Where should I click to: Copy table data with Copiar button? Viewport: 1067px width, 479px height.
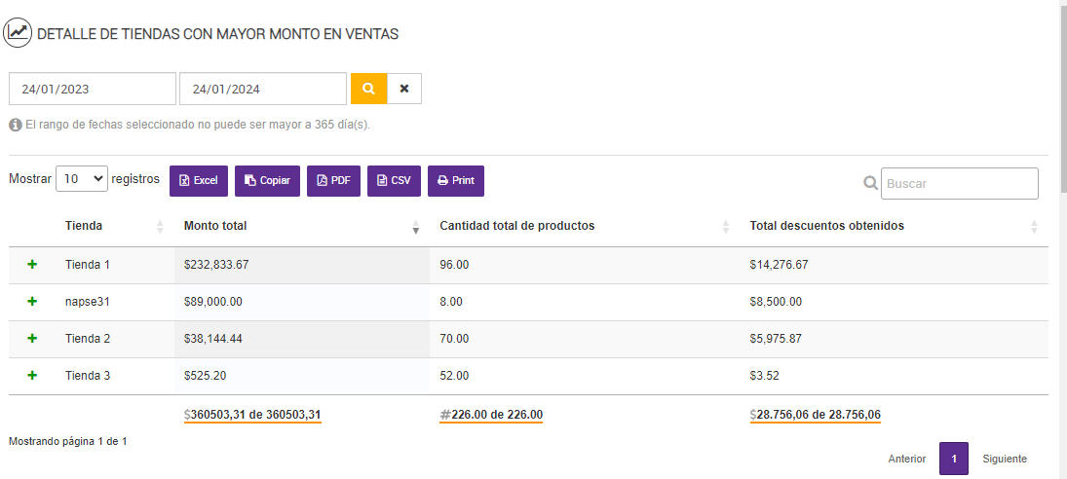(x=267, y=180)
